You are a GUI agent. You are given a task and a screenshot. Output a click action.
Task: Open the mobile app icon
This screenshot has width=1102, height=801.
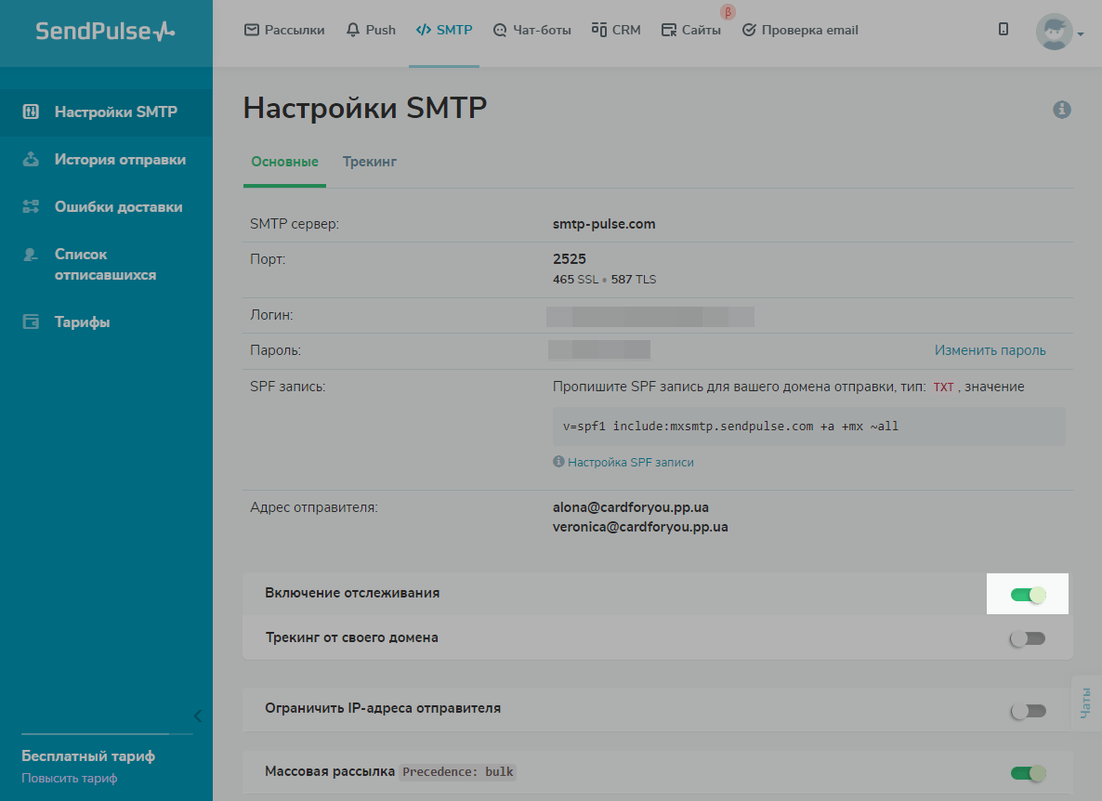[x=1004, y=29]
